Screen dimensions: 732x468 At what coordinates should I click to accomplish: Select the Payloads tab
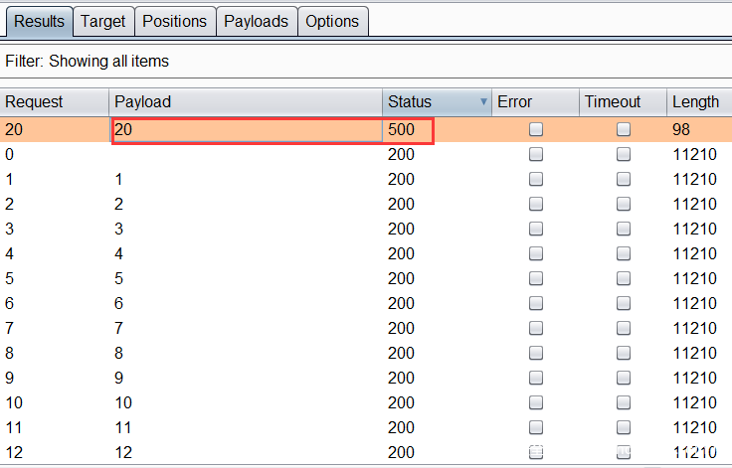tap(256, 21)
